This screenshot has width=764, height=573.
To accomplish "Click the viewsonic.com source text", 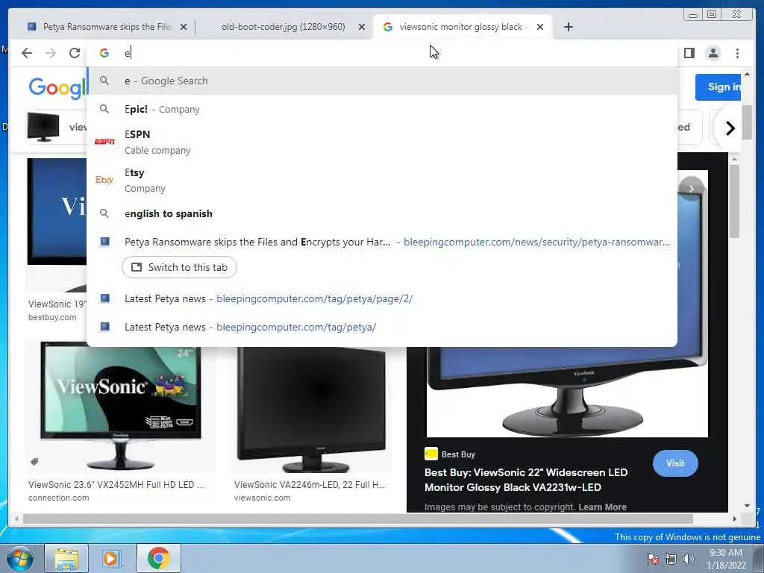I will coord(262,498).
